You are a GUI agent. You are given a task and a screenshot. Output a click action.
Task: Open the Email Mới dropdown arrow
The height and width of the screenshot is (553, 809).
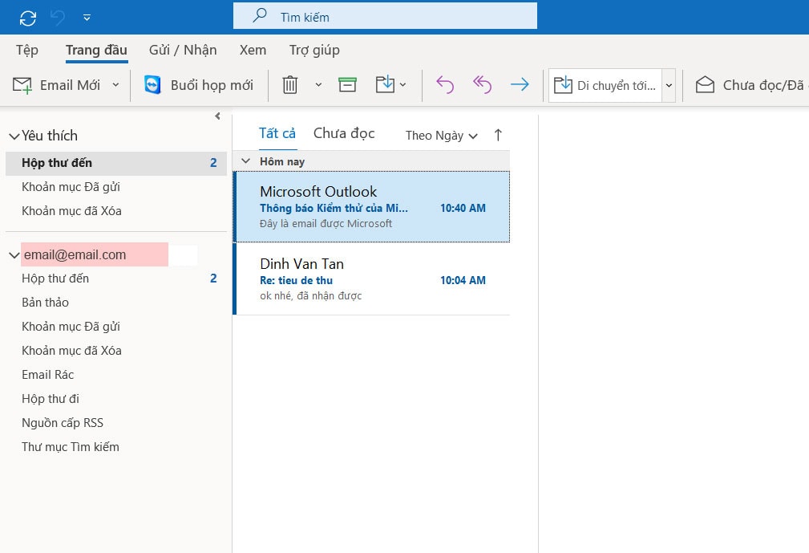point(115,85)
